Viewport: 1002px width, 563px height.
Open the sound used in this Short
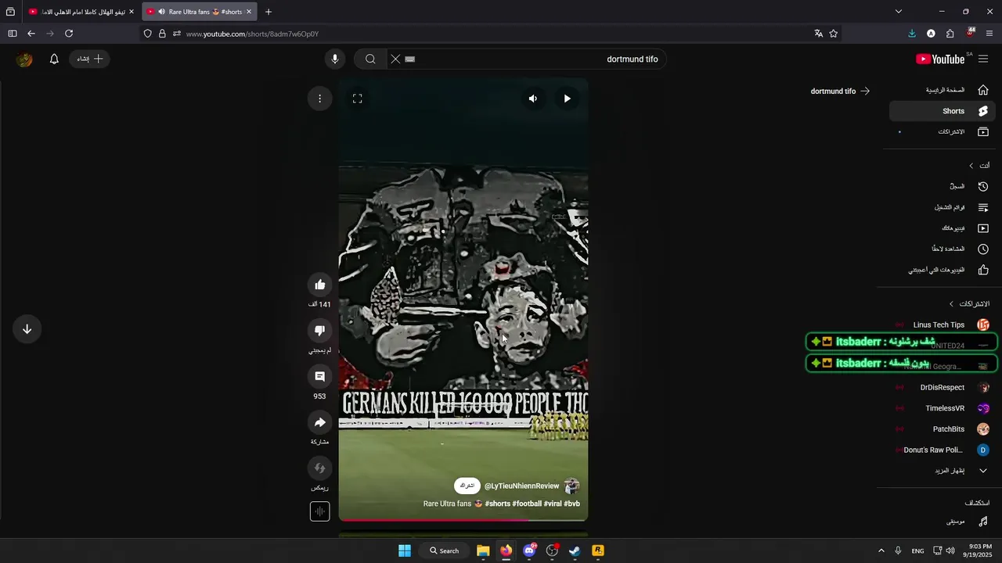click(x=319, y=511)
